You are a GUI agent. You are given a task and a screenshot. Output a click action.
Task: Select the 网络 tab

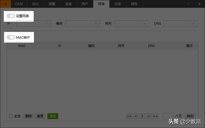[x=101, y=4]
